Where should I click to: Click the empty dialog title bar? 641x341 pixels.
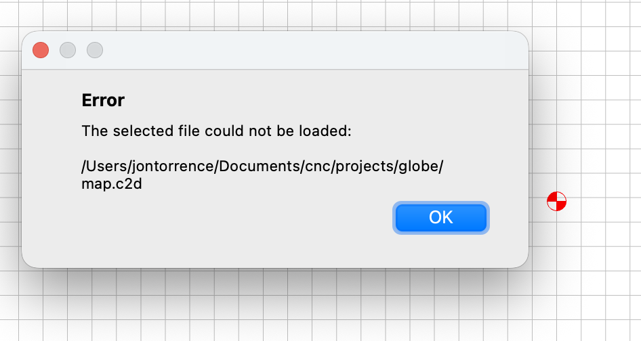[x=311, y=50]
